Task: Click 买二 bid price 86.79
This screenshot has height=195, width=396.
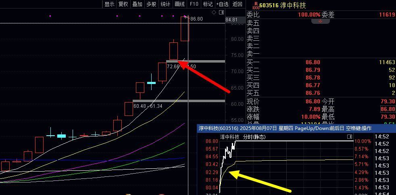Action: click(313, 70)
